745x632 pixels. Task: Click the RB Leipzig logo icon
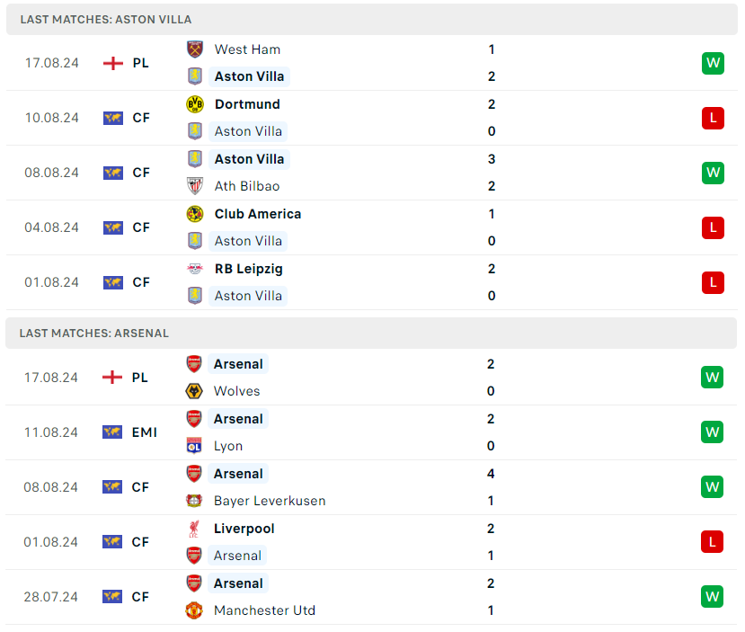[x=195, y=269]
